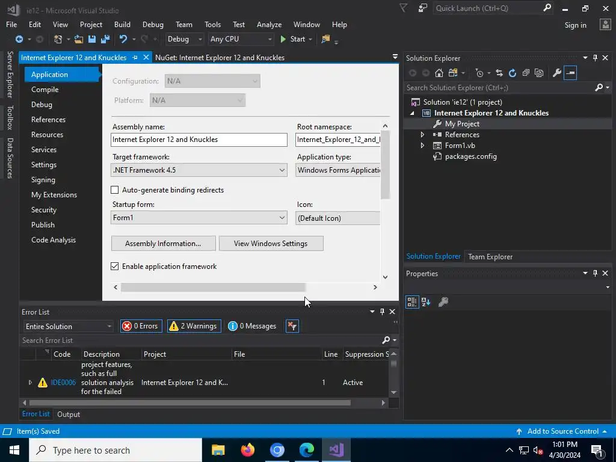Select packages.config in Solution Explorer
Image resolution: width=616 pixels, height=462 pixels.
point(470,156)
